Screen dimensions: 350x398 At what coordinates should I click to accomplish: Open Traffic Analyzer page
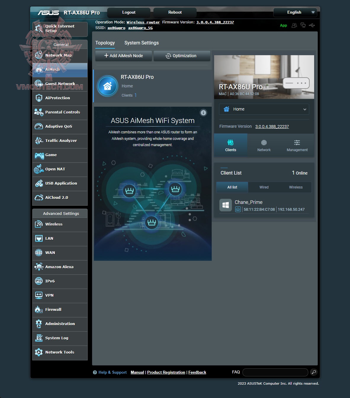tap(60, 141)
